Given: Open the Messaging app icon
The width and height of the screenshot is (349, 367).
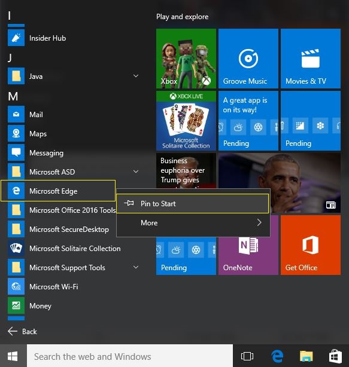Looking at the screenshot, I should [x=16, y=152].
